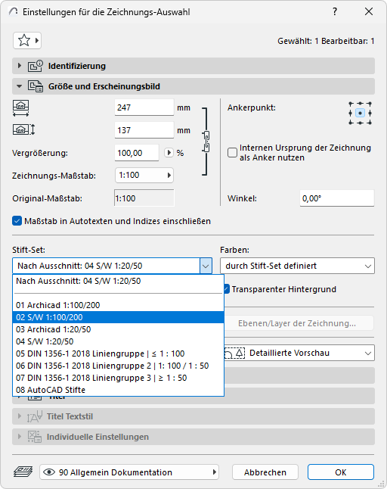
Task: Click the height field showing 137
Action: (x=144, y=130)
